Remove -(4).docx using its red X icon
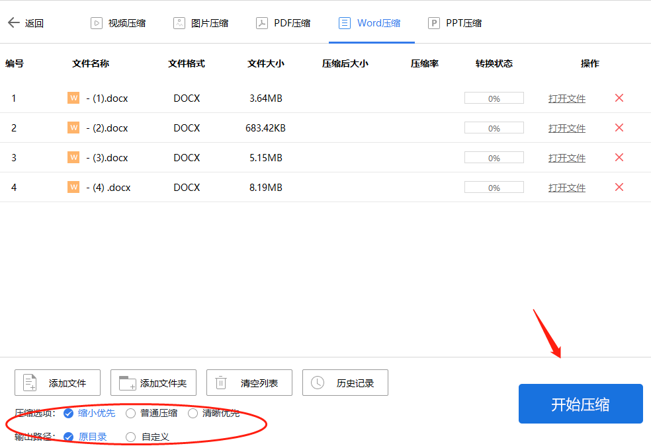 click(x=619, y=187)
